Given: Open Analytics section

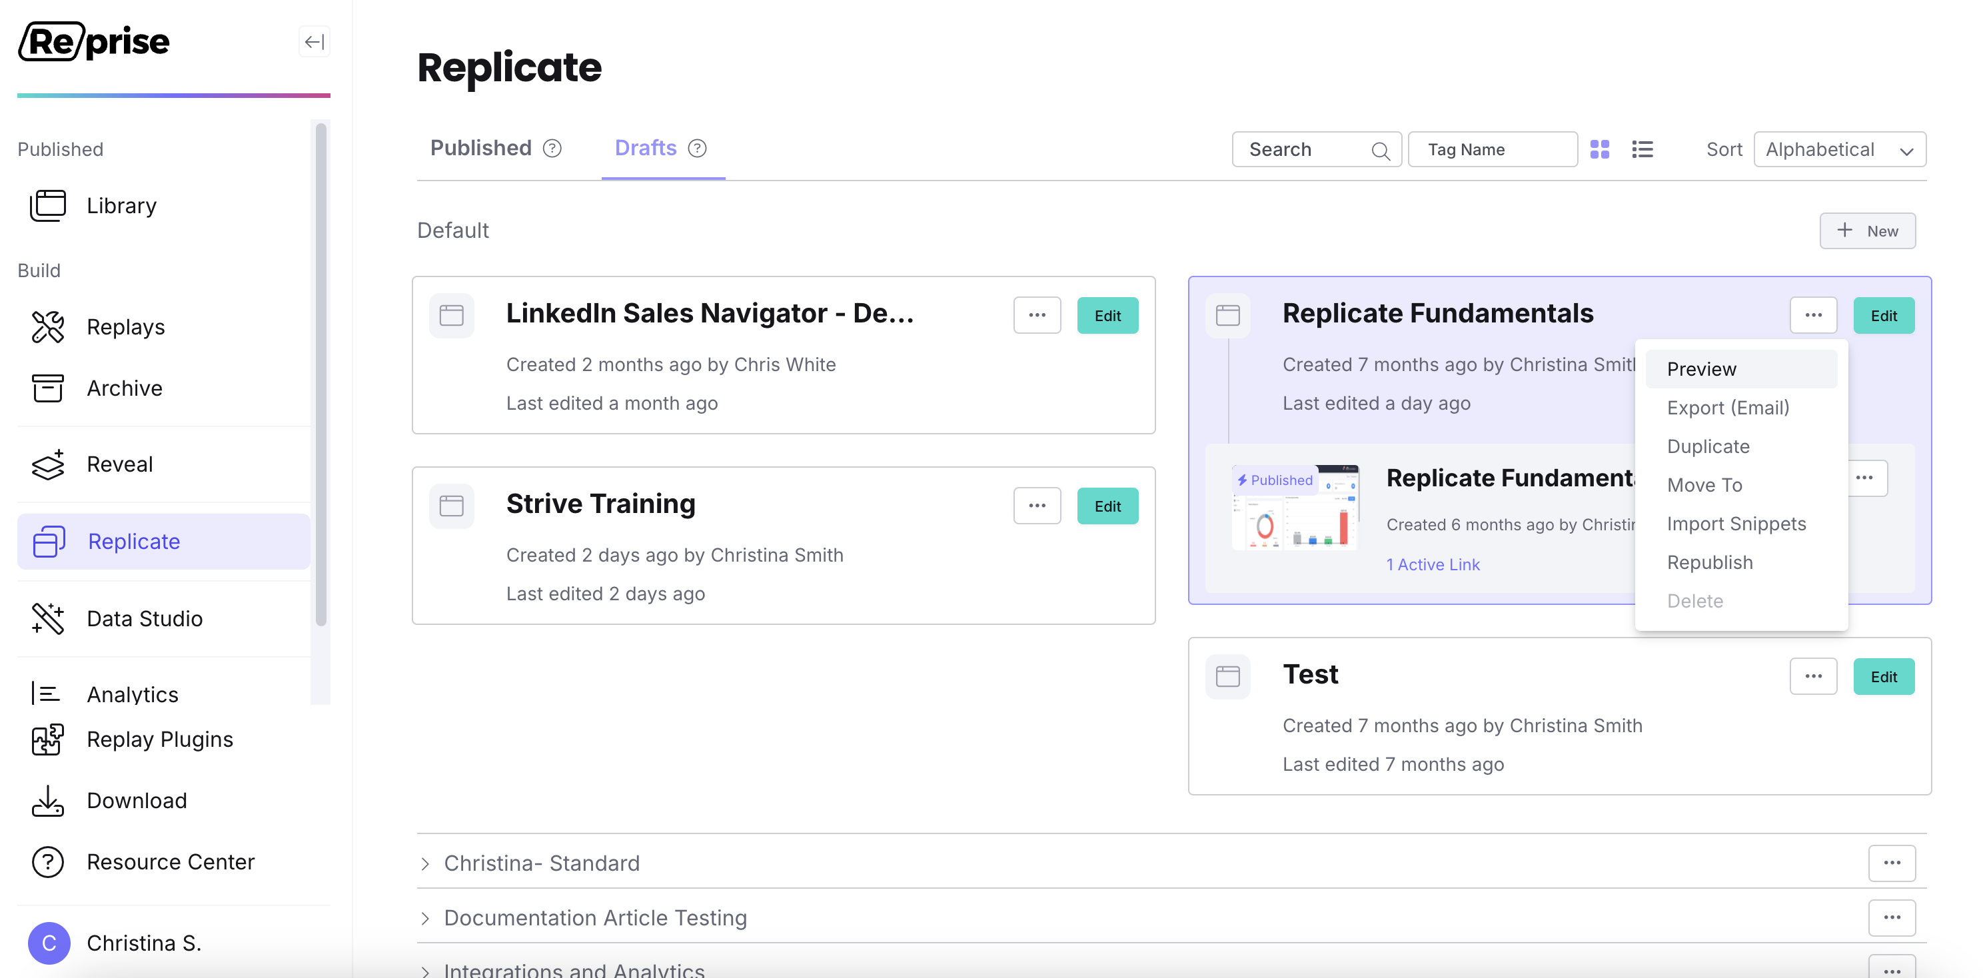Looking at the screenshot, I should tap(164, 694).
